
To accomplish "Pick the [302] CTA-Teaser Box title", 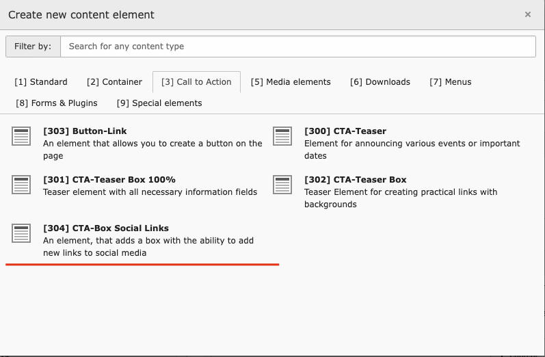I will [356, 179].
